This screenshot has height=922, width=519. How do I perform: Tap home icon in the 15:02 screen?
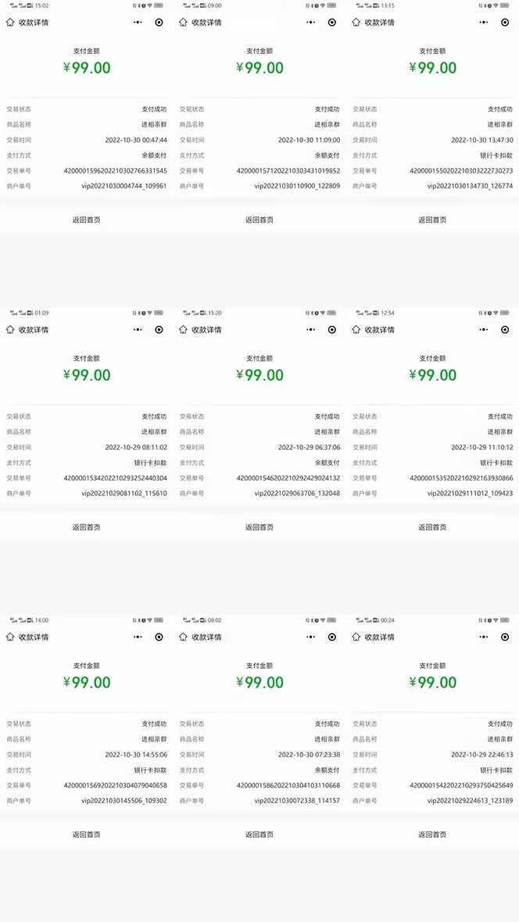9,23
